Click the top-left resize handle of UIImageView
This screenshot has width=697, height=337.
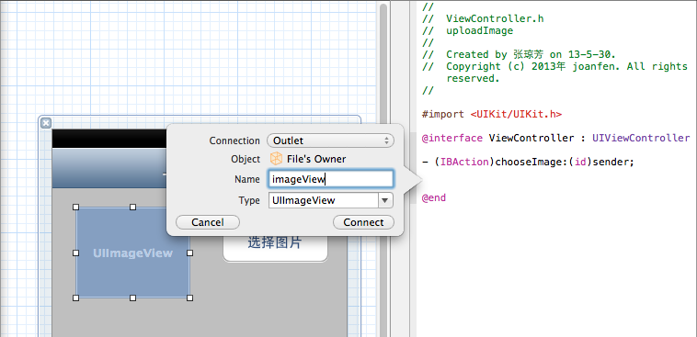75,208
